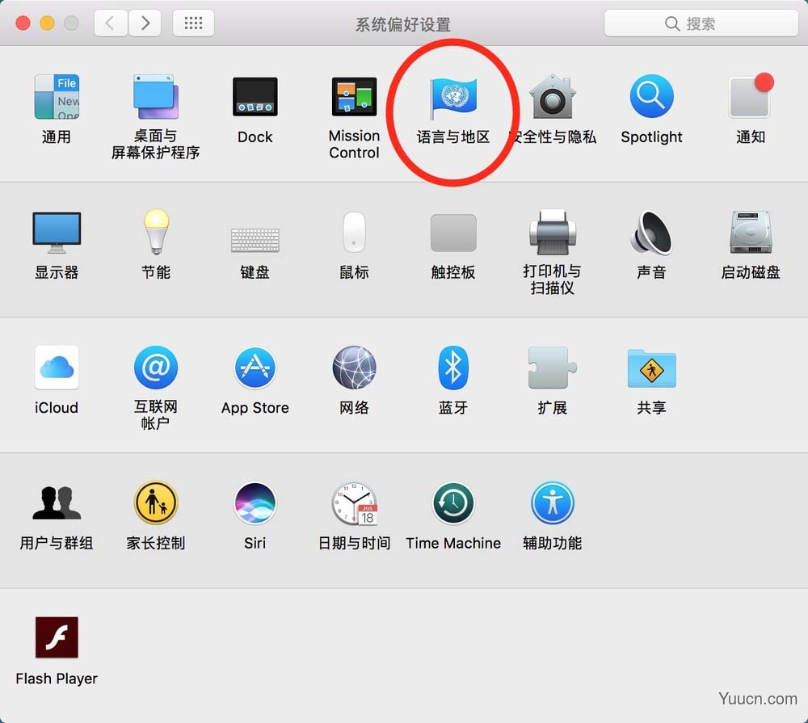Image resolution: width=808 pixels, height=723 pixels.
Task: Open 蓝牙 Bluetooth preferences icon
Action: click(x=453, y=368)
